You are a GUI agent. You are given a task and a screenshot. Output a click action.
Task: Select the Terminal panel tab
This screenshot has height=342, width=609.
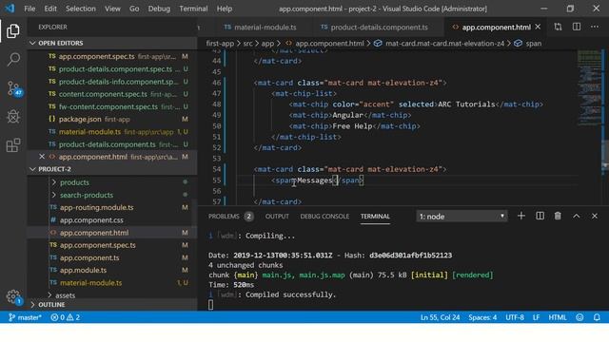[x=375, y=217]
